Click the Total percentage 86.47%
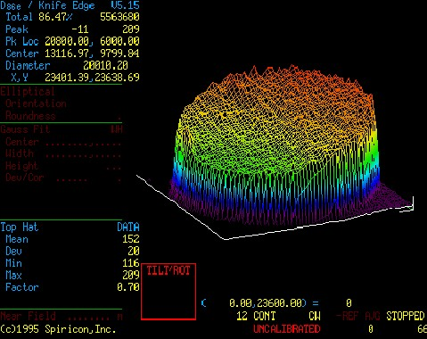This screenshot has height=339, width=427. (x=55, y=17)
